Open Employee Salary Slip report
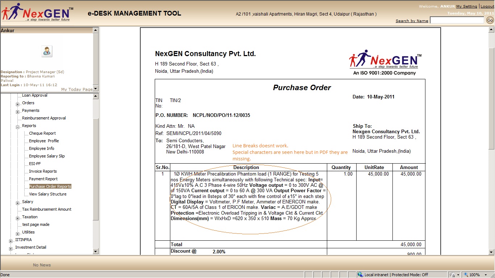Viewport: 495px width, 278px height. 47,156
